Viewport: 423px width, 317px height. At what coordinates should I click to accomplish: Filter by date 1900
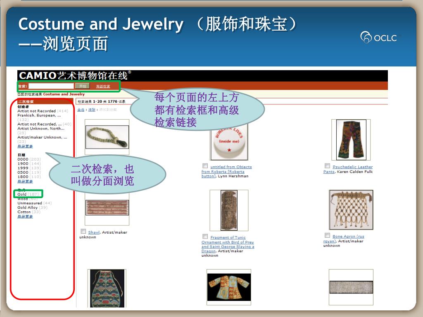click(x=29, y=163)
